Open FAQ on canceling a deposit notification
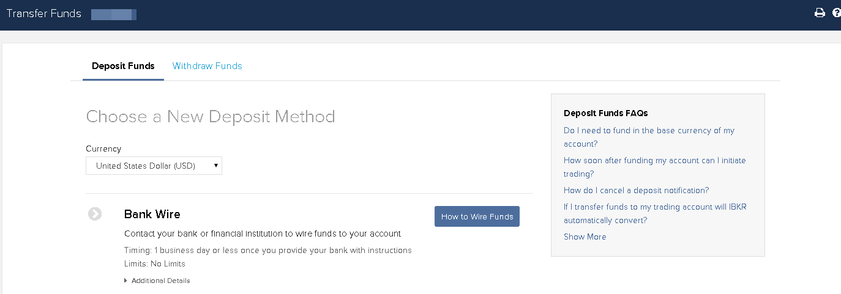The width and height of the screenshot is (841, 294). tap(636, 190)
